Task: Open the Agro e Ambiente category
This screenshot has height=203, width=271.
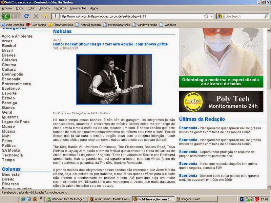Action: click(17, 36)
